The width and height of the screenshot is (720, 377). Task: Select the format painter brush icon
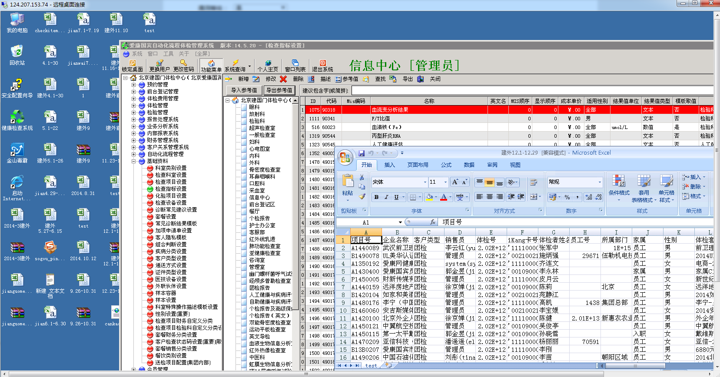[362, 196]
